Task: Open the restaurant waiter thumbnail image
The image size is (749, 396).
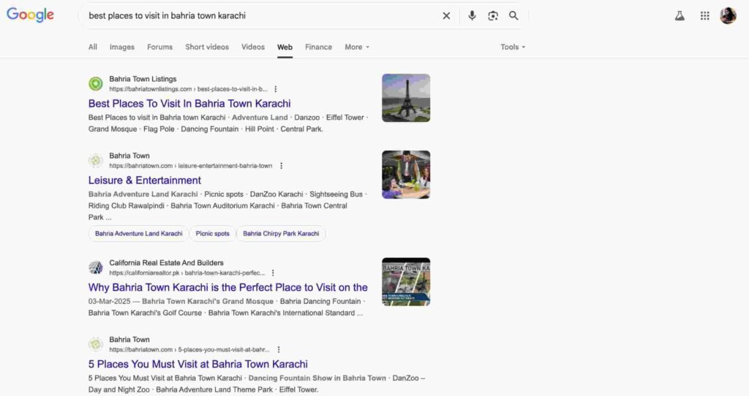Action: (x=406, y=175)
